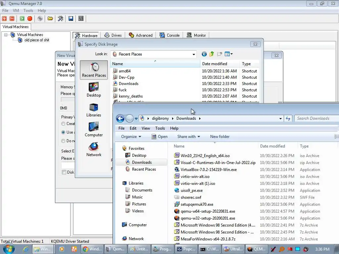Open the Tools menu in Qemu Manager
The height and width of the screenshot is (254, 339).
point(28,11)
